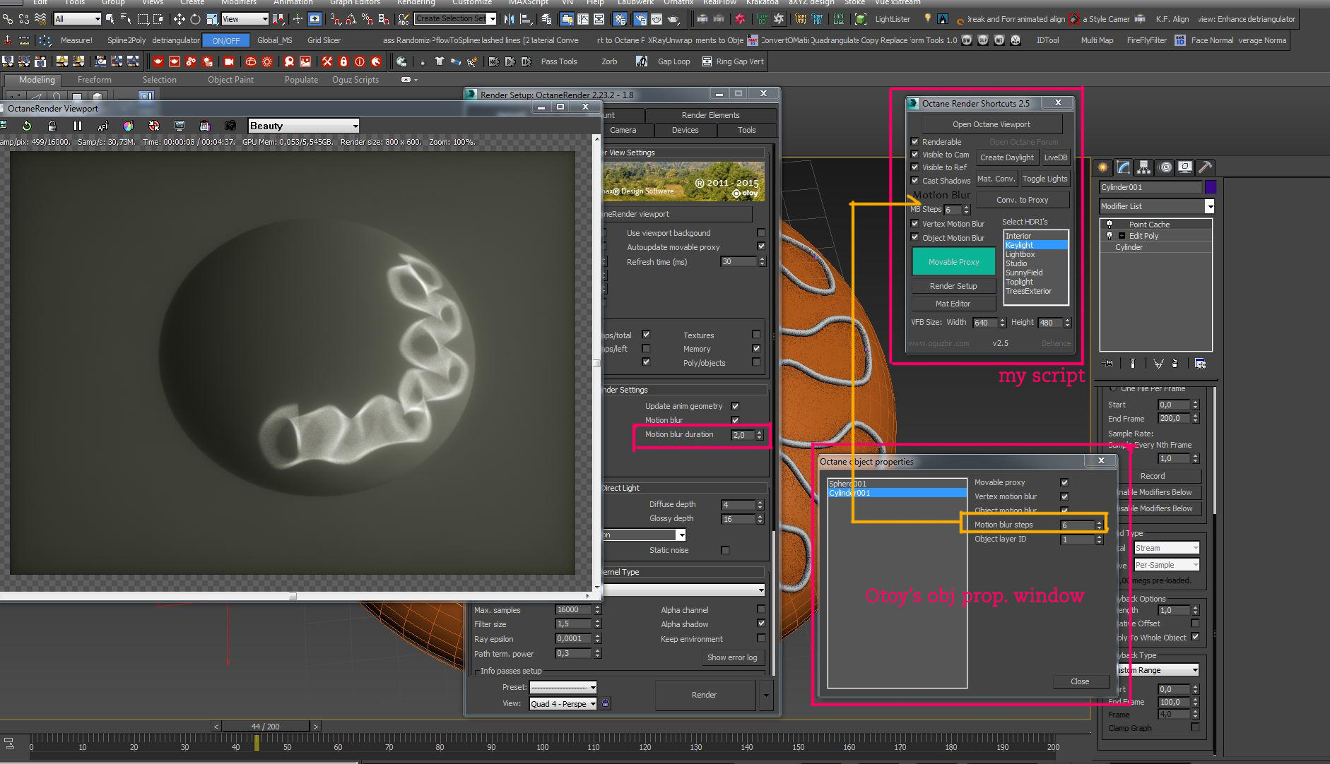The image size is (1330, 764).
Task: Select the autofocus picker (AF) tool
Action: tap(103, 126)
